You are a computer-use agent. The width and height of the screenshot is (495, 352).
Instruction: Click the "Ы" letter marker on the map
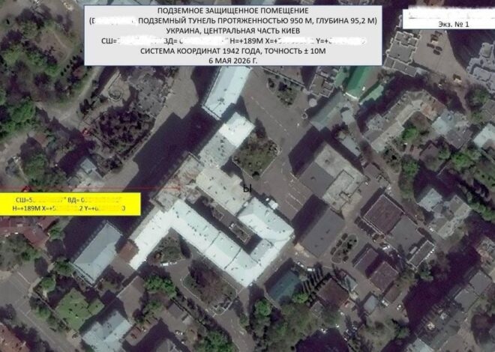click(x=247, y=189)
